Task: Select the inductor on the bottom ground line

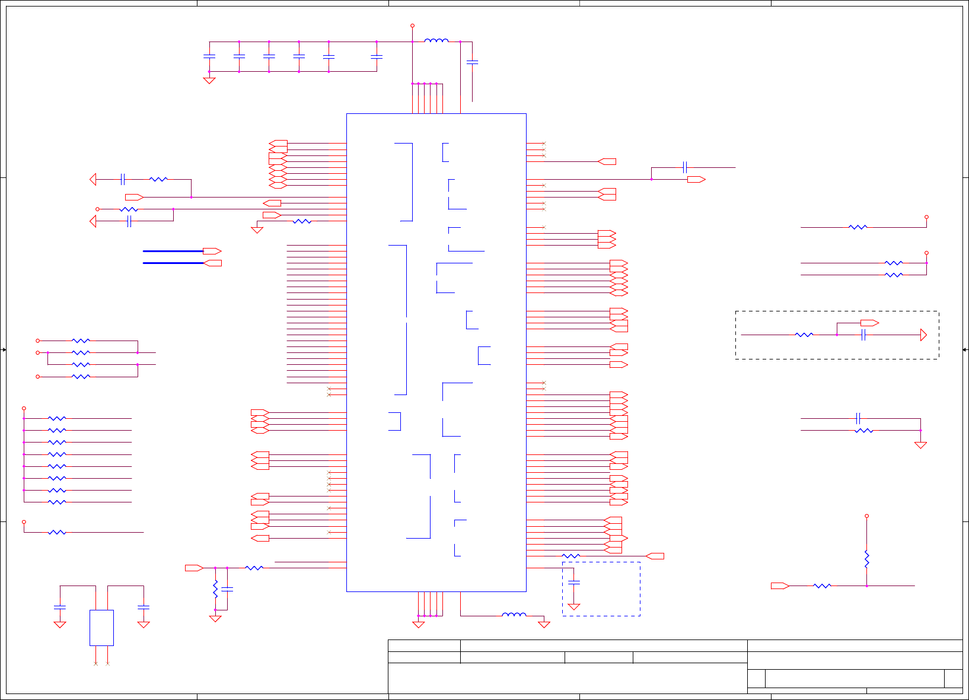Action: [514, 615]
